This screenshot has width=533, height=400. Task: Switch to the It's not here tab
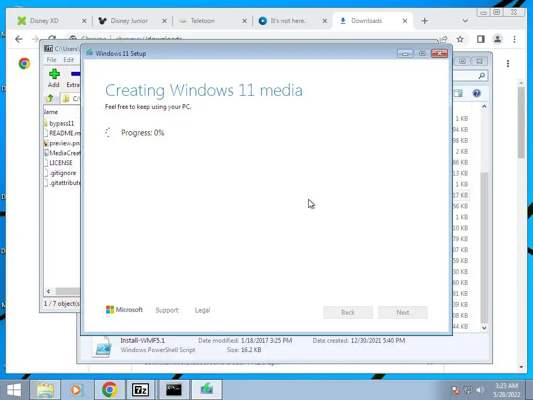pyautogui.click(x=288, y=21)
